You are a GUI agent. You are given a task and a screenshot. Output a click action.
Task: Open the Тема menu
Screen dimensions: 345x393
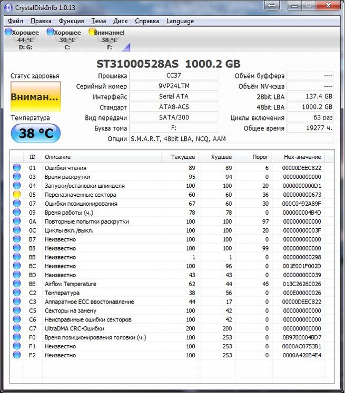[98, 21]
